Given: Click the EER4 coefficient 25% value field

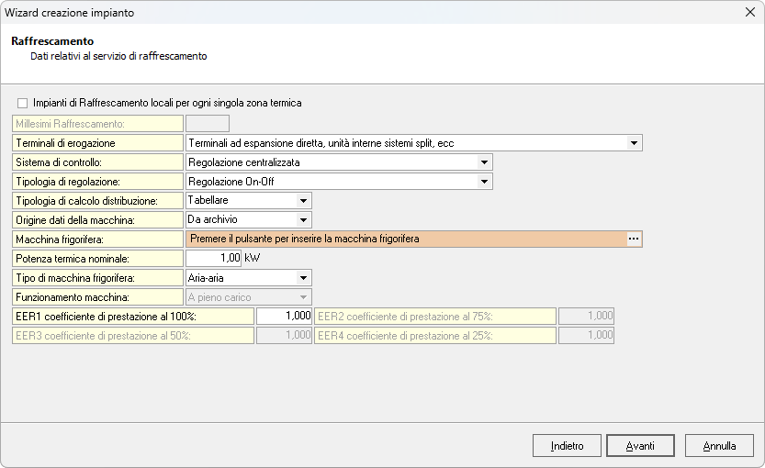Looking at the screenshot, I should point(586,335).
